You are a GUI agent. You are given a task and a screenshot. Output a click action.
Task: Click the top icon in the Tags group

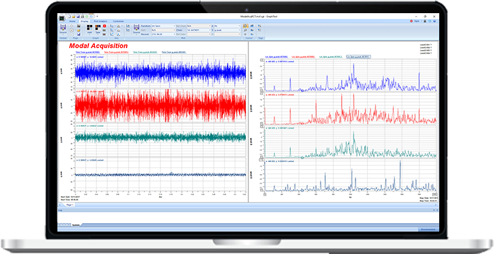259,26
